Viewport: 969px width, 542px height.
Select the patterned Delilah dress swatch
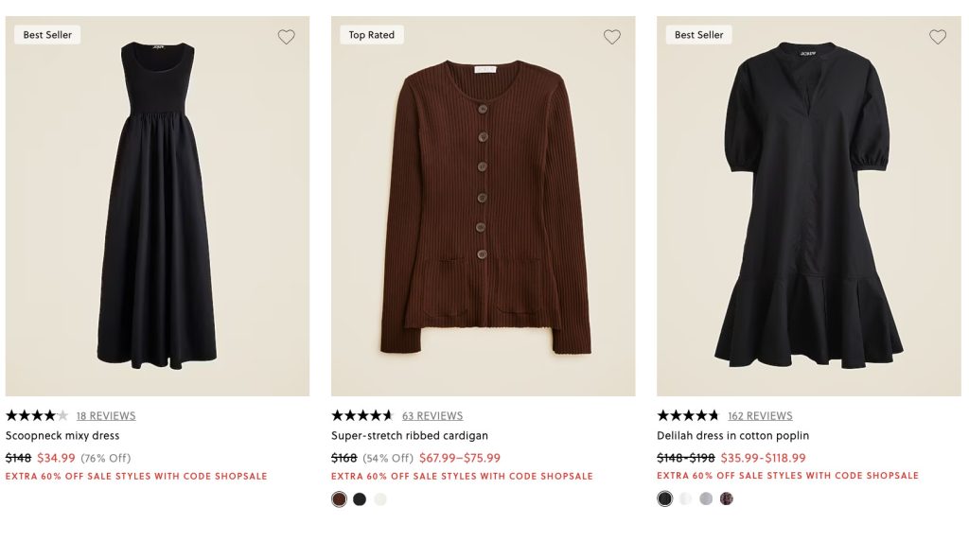pyautogui.click(x=727, y=499)
